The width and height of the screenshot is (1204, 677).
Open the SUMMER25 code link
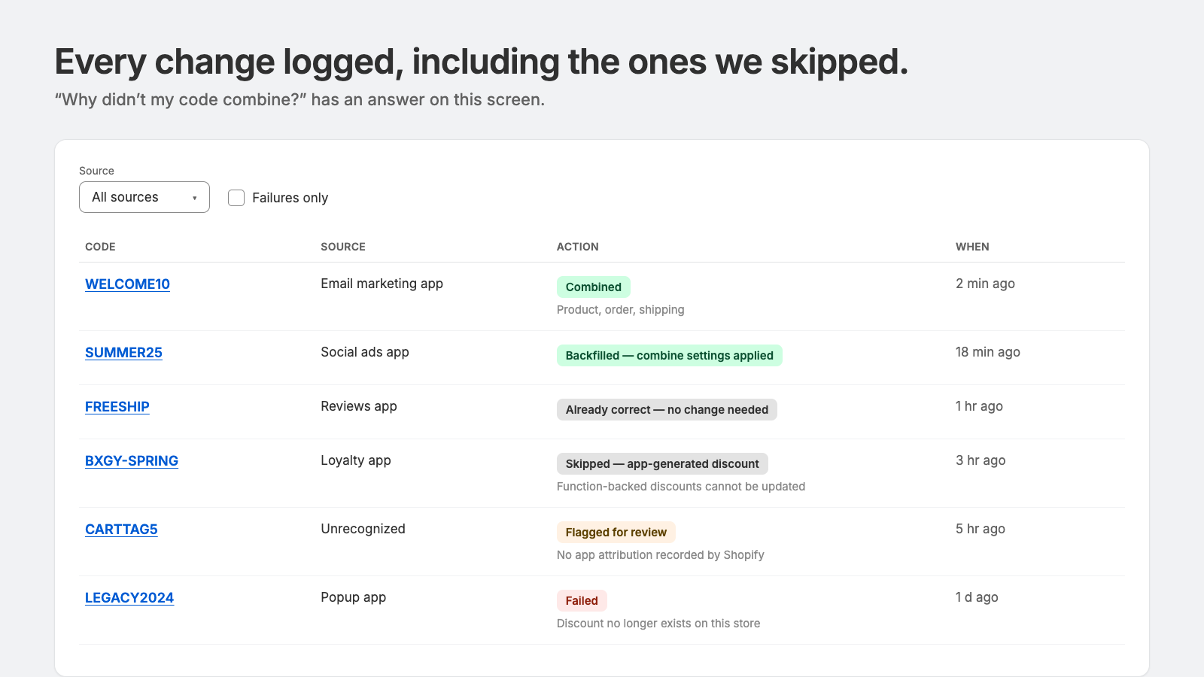(123, 353)
